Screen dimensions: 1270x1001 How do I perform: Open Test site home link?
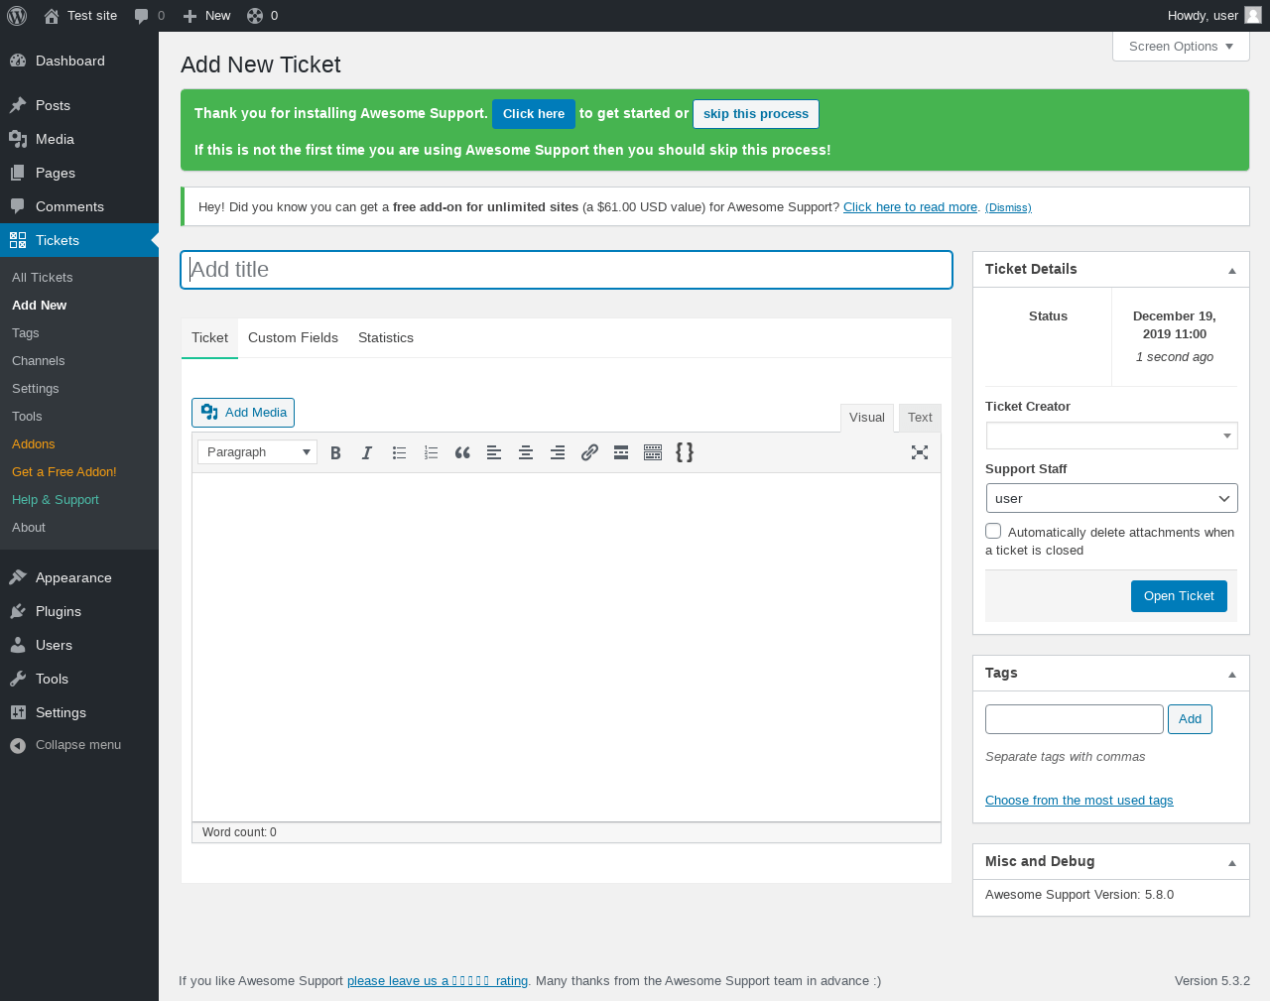[80, 16]
